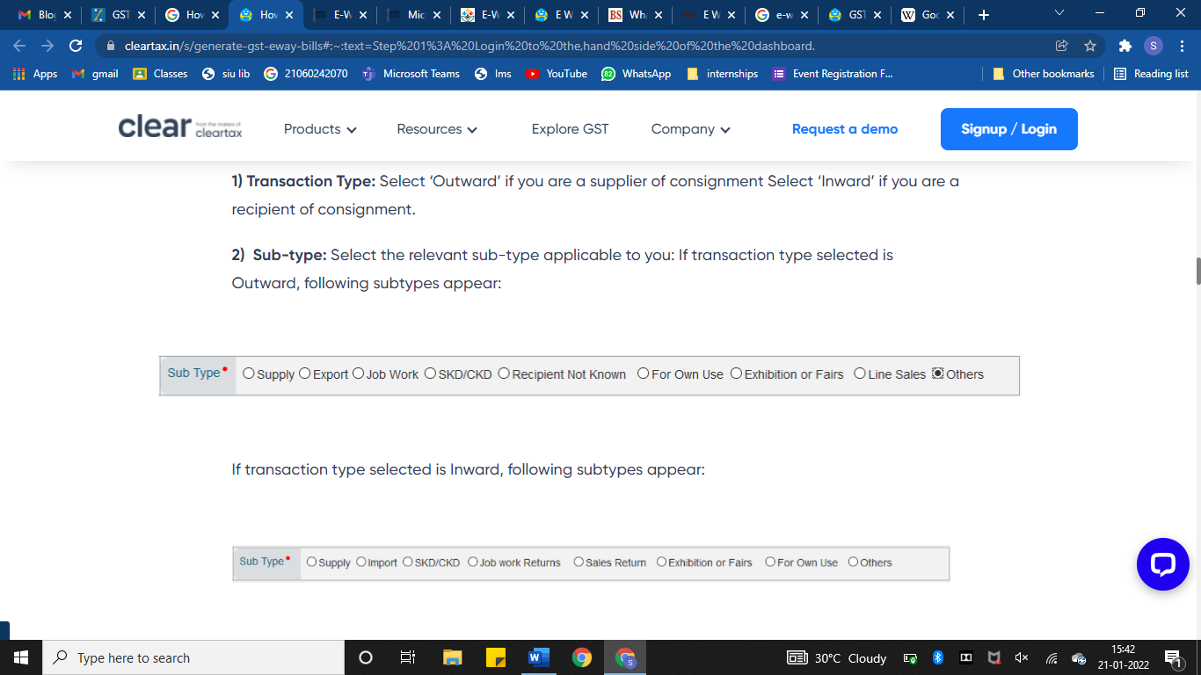The image size is (1201, 675).
Task: Open the WhatsApp bookmark
Action: 637,74
